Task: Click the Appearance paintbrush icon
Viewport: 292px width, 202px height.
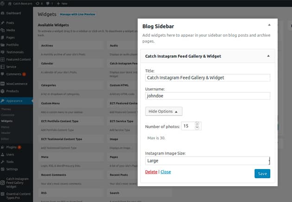Action: (x=2, y=101)
